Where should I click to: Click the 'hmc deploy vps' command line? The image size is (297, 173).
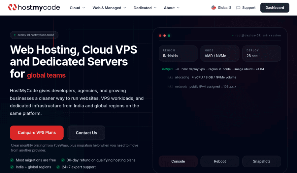(222, 69)
